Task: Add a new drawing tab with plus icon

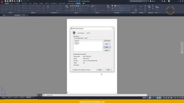Action: point(27,15)
